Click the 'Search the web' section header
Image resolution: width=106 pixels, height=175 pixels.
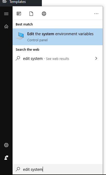pyautogui.click(x=27, y=50)
